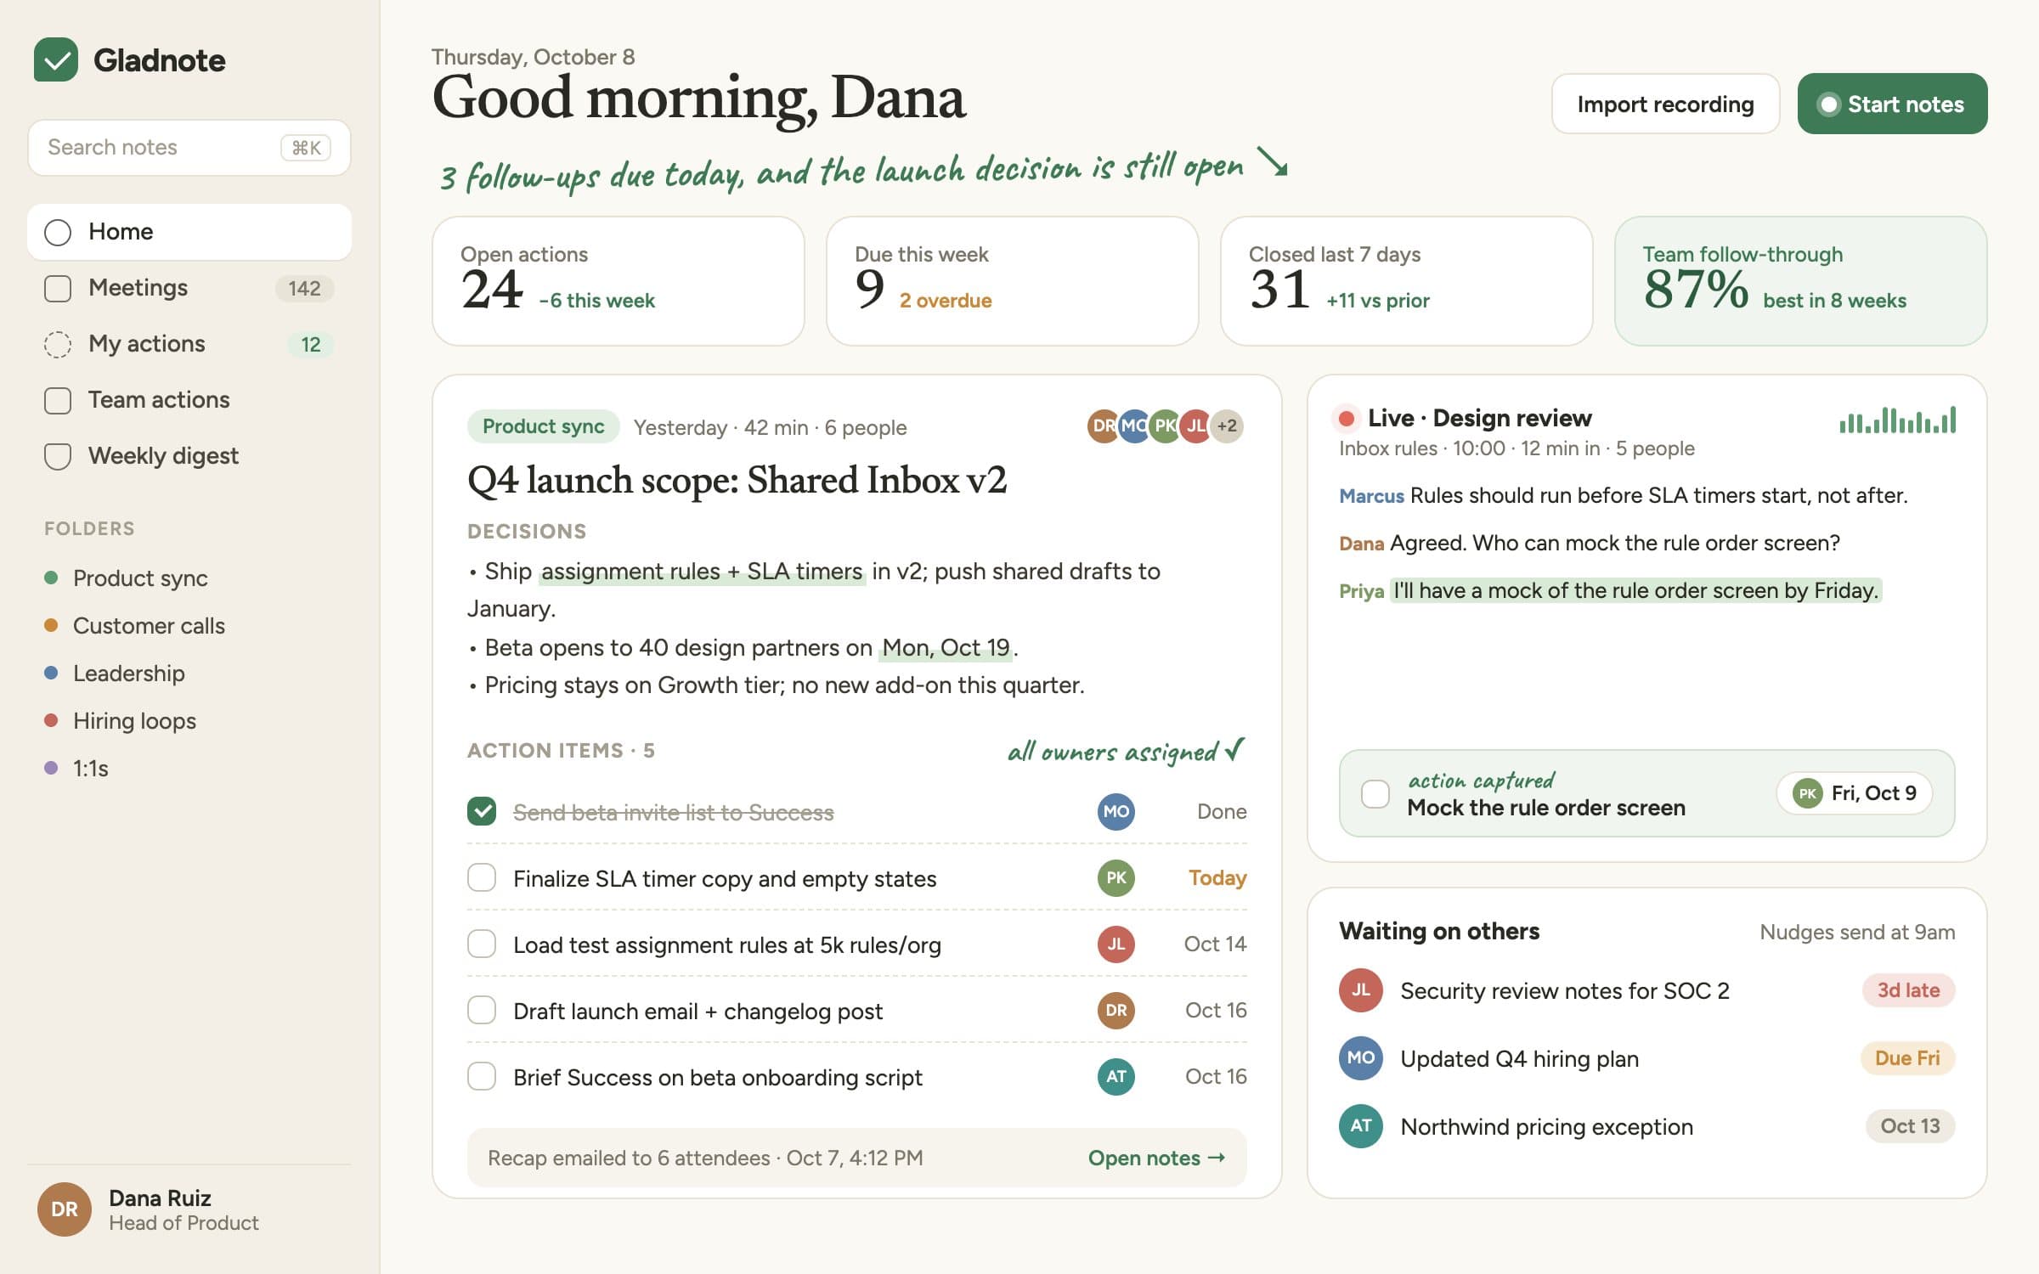This screenshot has height=1274, width=2039.
Task: Click the 3d late badge
Action: pos(1908,990)
